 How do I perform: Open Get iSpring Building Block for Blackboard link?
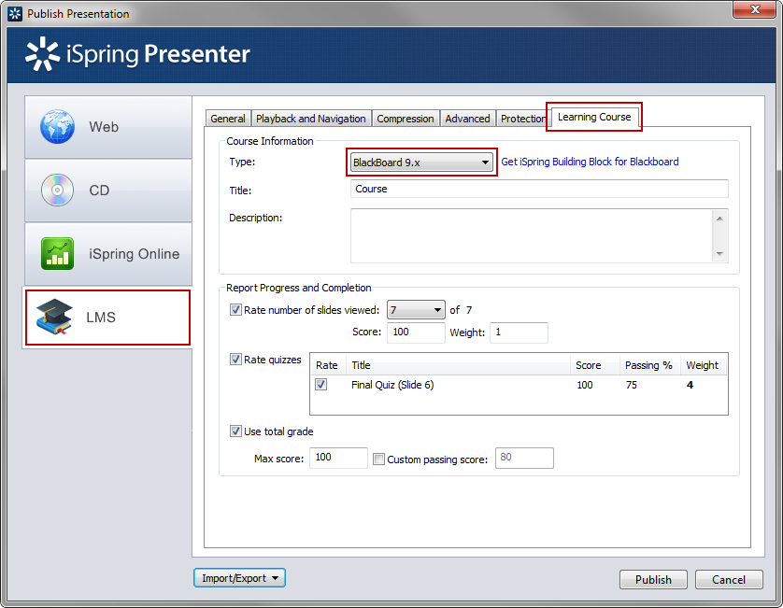(x=590, y=162)
